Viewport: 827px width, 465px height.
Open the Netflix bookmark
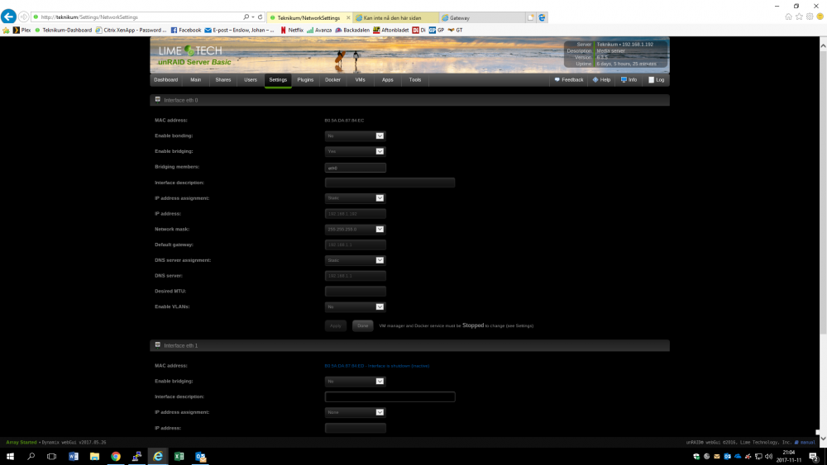[292, 30]
